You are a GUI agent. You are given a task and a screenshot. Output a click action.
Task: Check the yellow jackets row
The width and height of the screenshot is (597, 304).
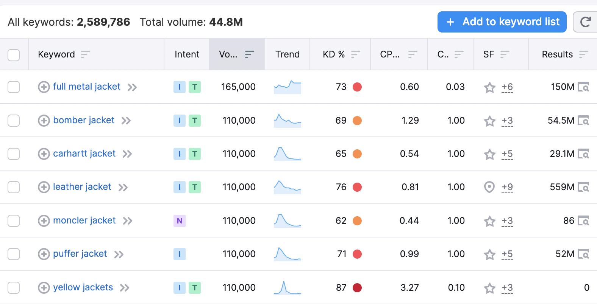[14, 288]
